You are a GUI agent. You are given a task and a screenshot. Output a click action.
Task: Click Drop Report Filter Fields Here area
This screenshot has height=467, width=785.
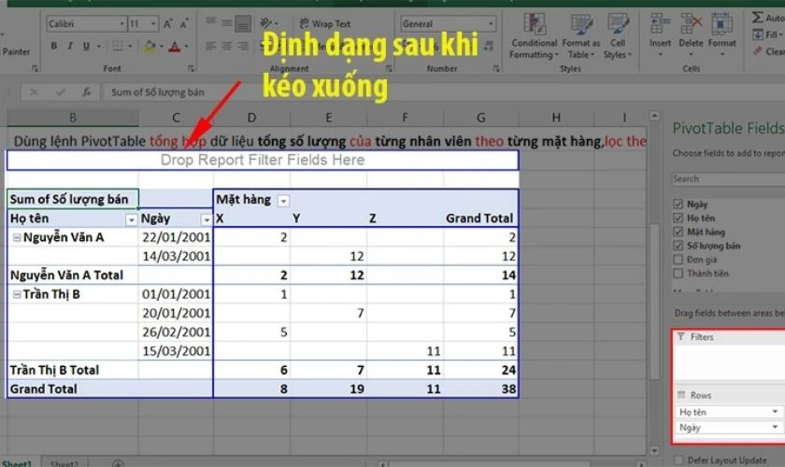coord(263,160)
